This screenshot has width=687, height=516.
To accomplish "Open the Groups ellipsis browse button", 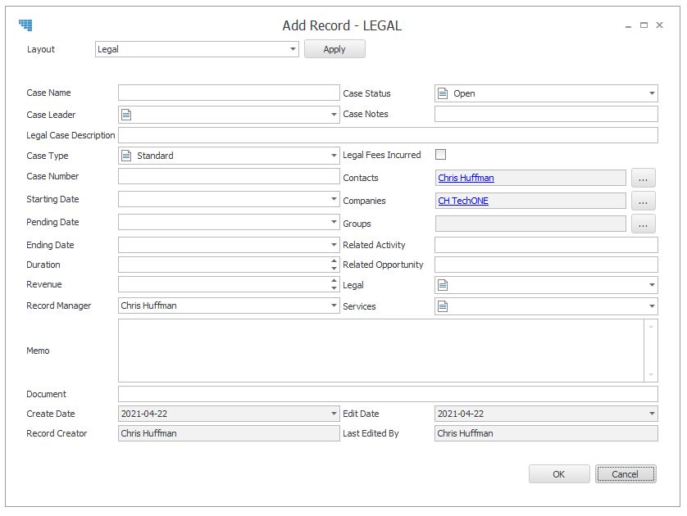I will click(x=644, y=224).
